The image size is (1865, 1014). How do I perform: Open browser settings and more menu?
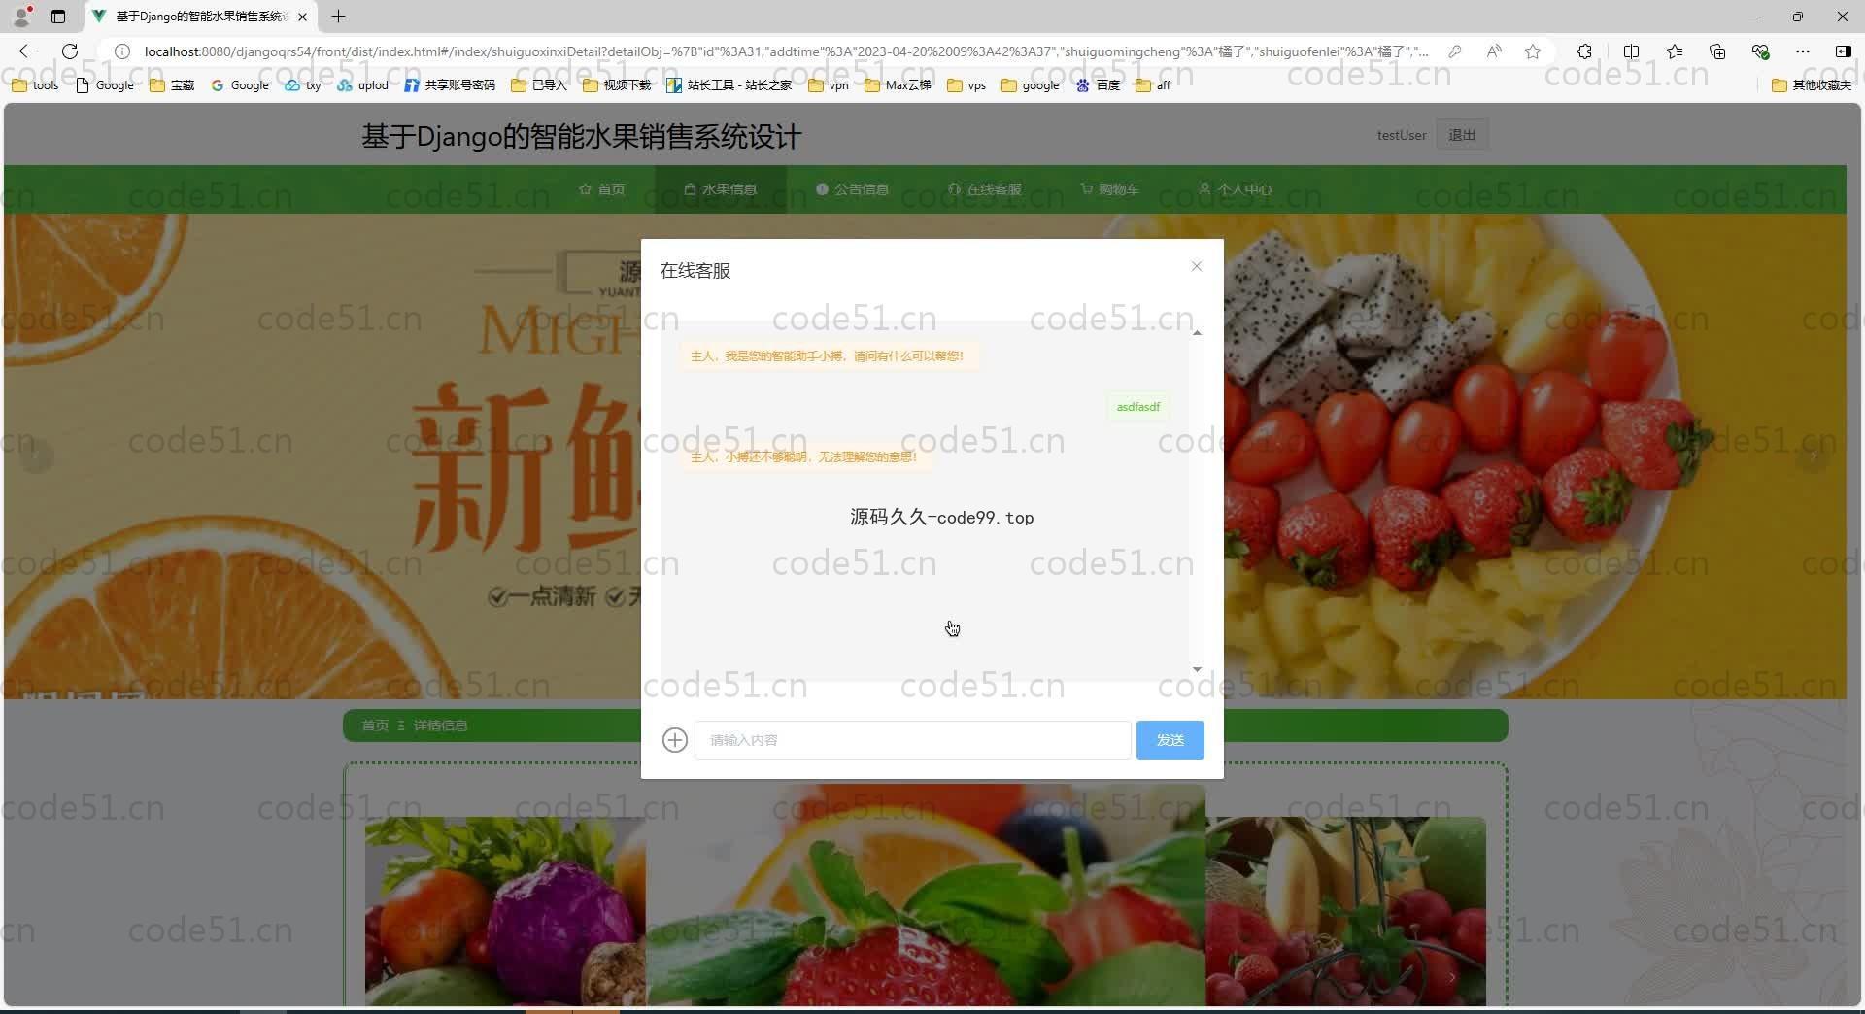tap(1803, 51)
